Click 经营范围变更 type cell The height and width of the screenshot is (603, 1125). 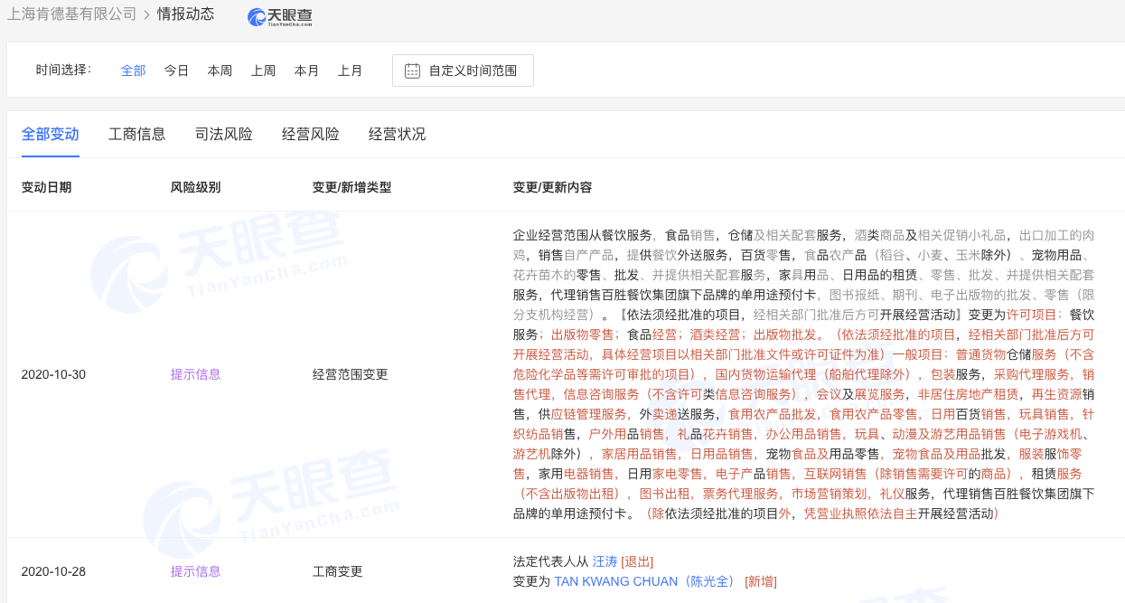point(351,374)
